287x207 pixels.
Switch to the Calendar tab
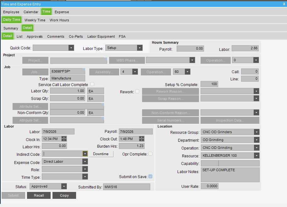(31, 12)
